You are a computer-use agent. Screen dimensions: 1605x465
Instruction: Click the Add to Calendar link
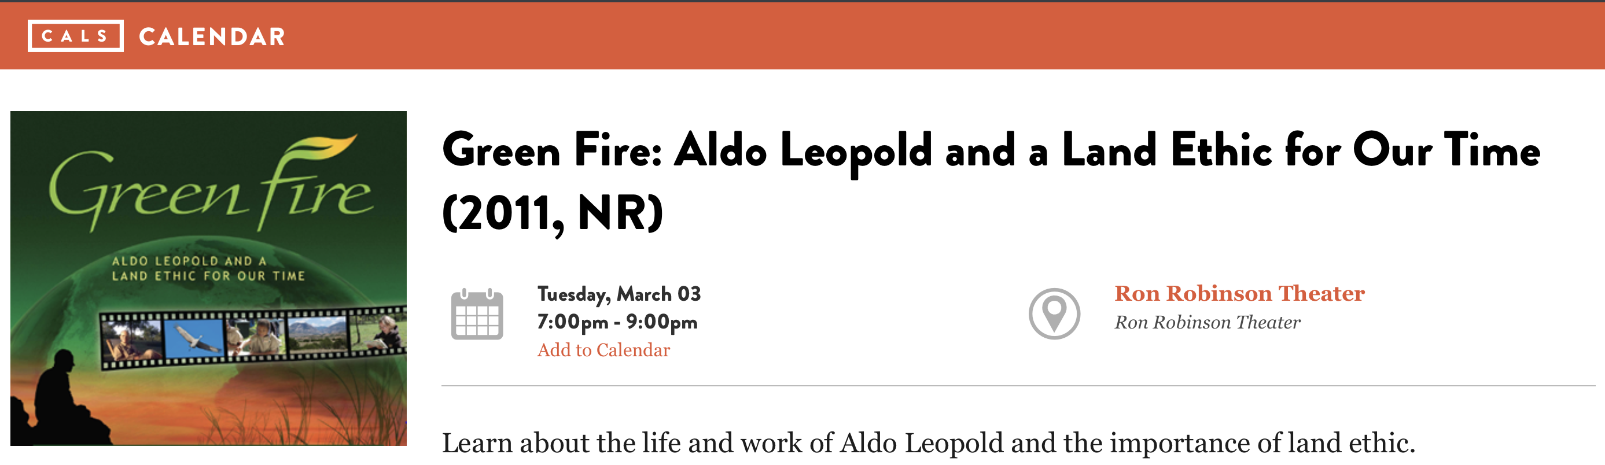tap(603, 350)
